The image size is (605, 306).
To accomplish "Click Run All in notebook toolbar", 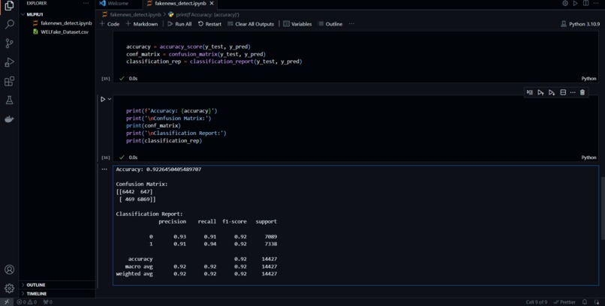I will (x=179, y=24).
